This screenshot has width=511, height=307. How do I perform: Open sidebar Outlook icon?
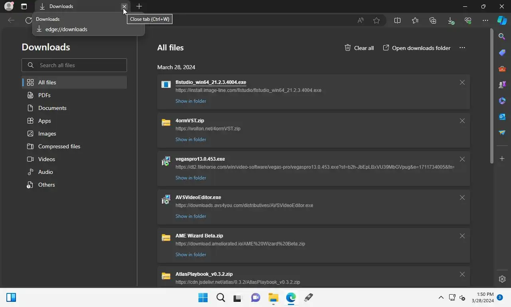[x=502, y=116]
